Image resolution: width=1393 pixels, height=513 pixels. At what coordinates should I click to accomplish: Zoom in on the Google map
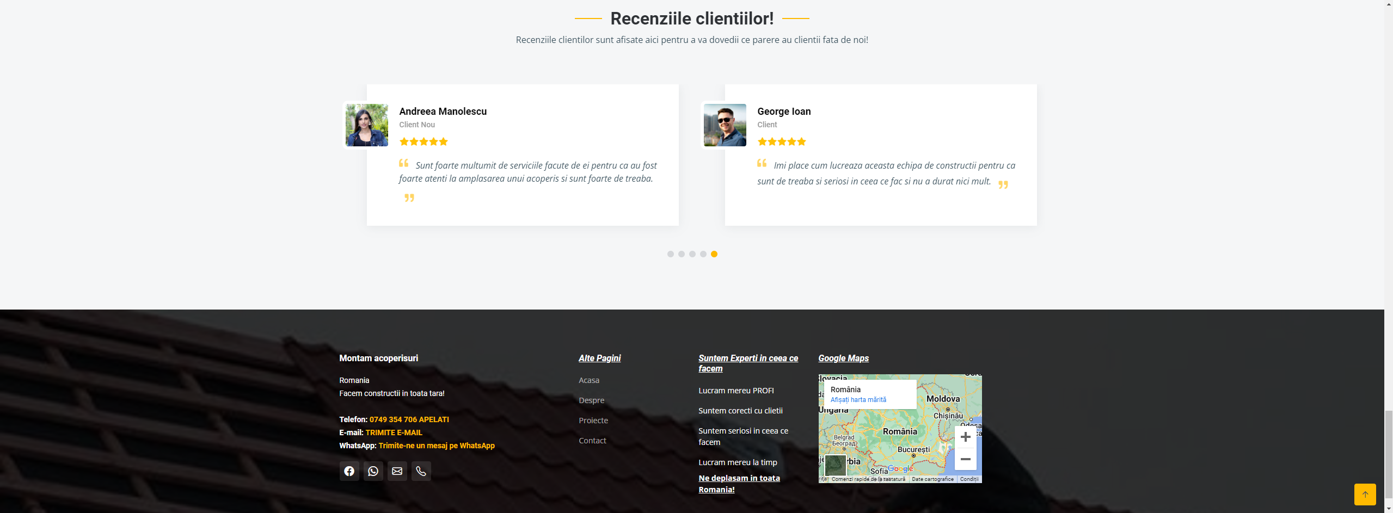tap(965, 437)
